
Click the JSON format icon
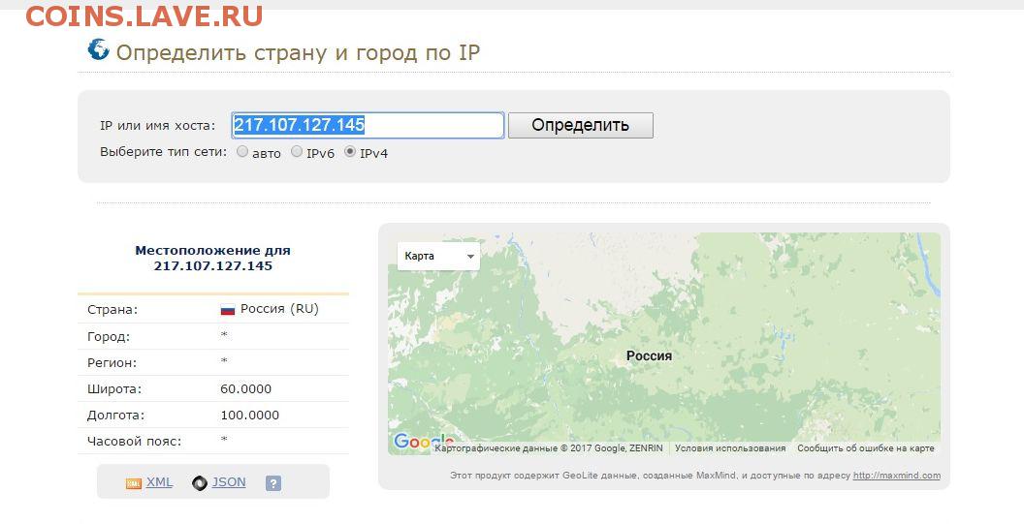tap(200, 483)
